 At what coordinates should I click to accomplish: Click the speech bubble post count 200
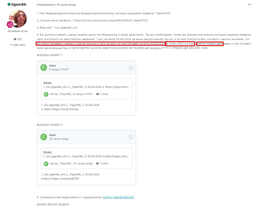tap(18, 39)
